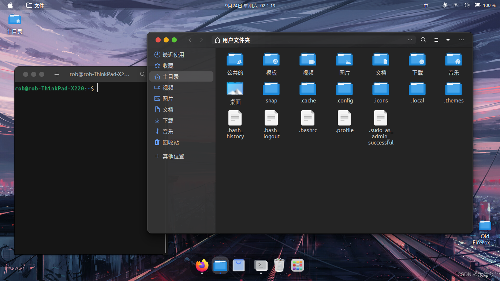Viewport: 500px width, 281px height.
Task: Select Old Firefox desktop folder
Action: point(485,233)
